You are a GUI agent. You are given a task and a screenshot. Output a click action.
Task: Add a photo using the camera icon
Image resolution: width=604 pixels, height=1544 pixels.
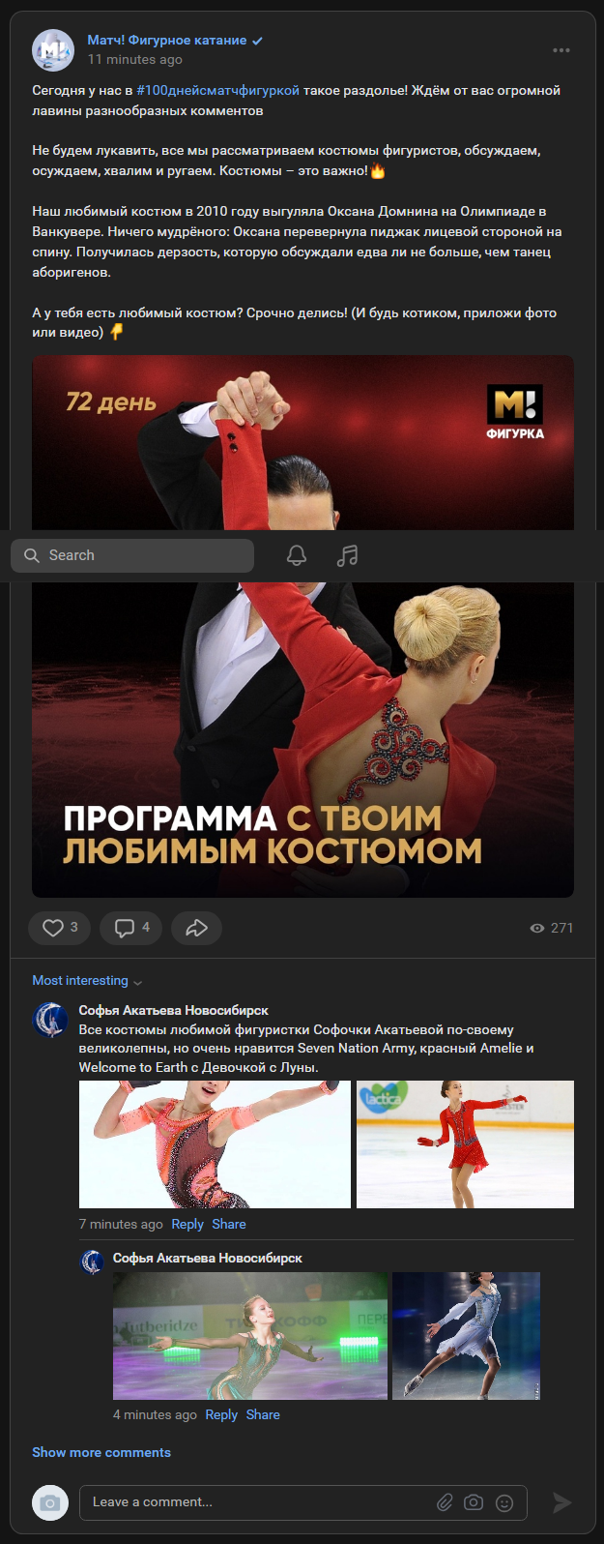(474, 1502)
